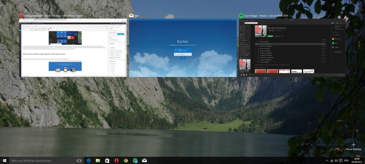Screen dimensions: 365x164
Task: Switch to the Spotify Leon Bridges window
Action: click(292, 48)
